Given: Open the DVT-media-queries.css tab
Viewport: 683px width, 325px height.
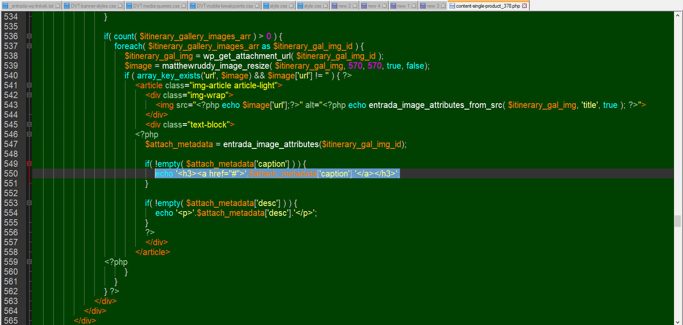Looking at the screenshot, I should click(156, 6).
